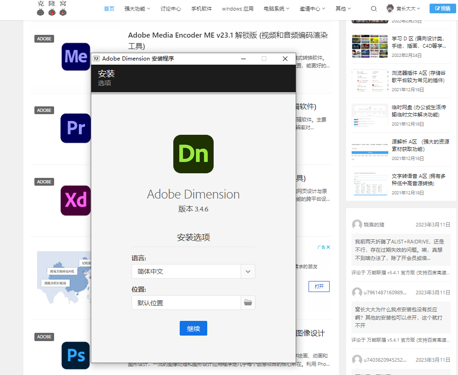The width and height of the screenshot is (458, 375).
Task: Open 学习 D 区 sidebar article
Action: tap(419, 42)
